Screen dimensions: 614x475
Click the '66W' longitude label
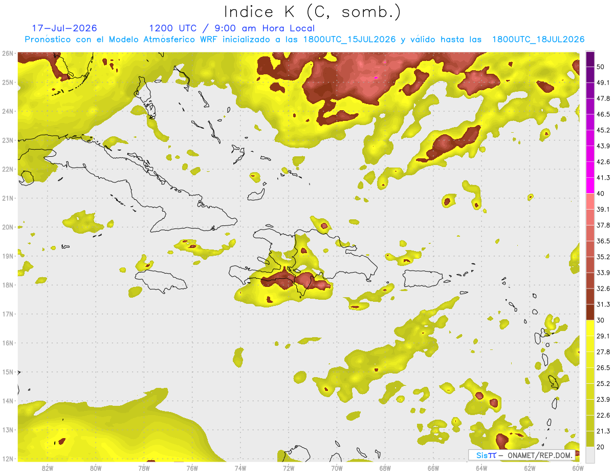[x=433, y=468]
